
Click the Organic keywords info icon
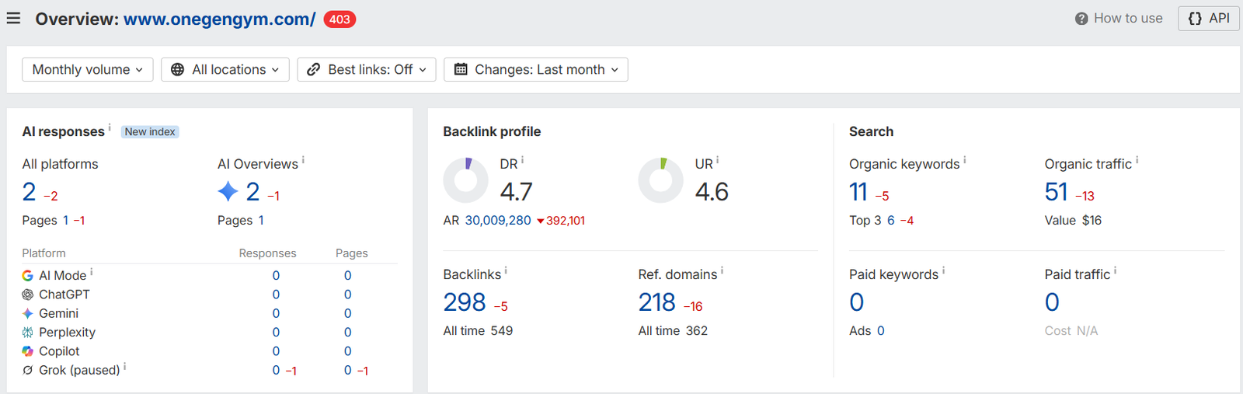tap(965, 160)
